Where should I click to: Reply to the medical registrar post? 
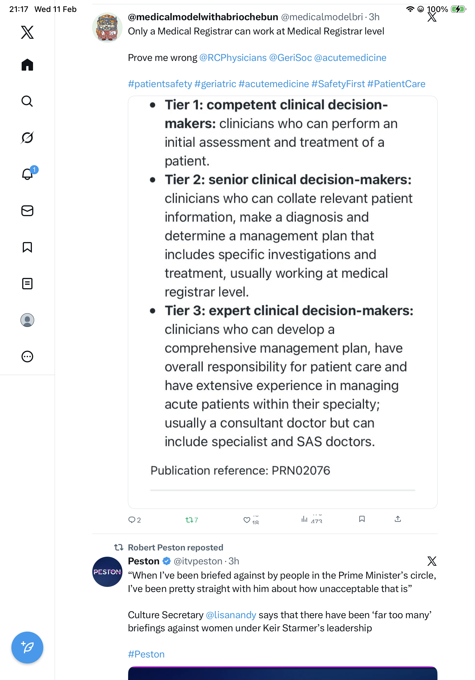pyautogui.click(x=132, y=520)
